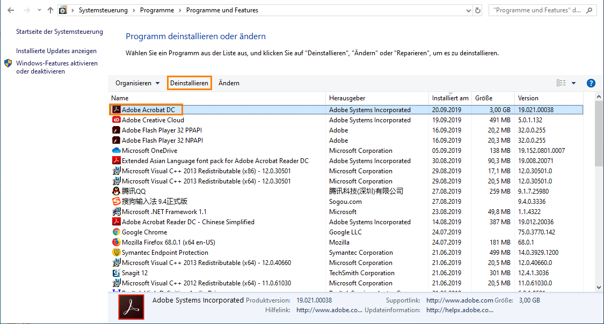The width and height of the screenshot is (604, 324).
Task: Sort by the Größe column header
Action: [x=493, y=98]
